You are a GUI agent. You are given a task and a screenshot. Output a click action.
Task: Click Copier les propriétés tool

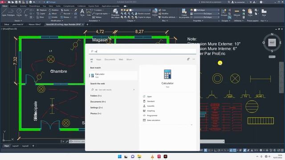pyautogui.click(x=184, y=13)
